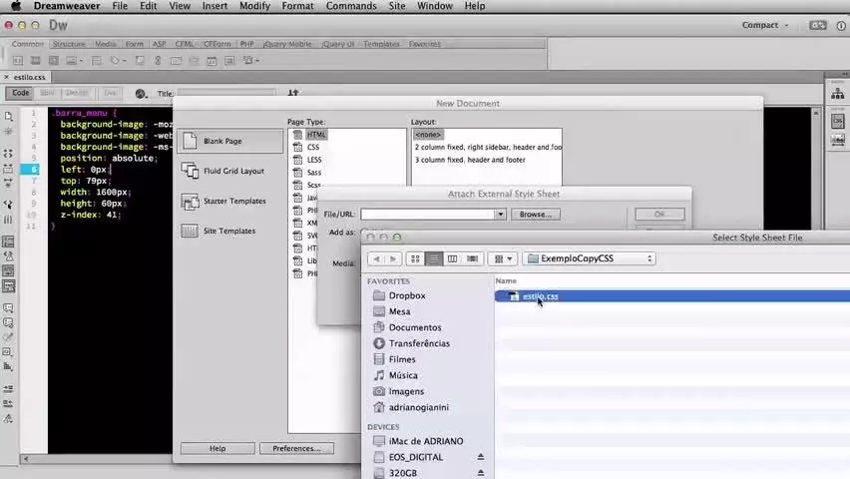Eject the EOS_DIGITAL device

click(480, 457)
